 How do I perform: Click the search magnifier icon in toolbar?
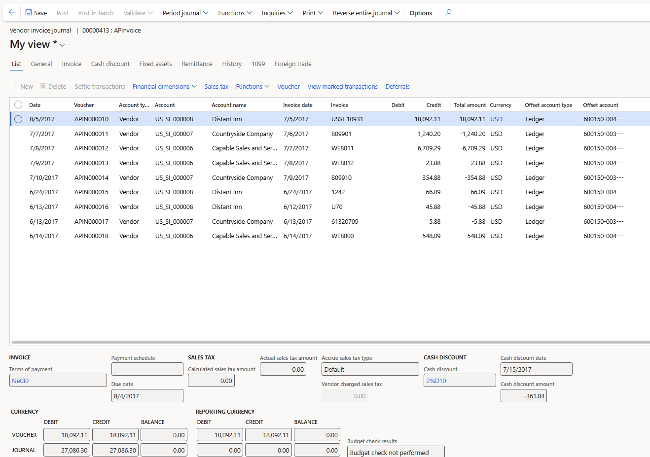(x=448, y=13)
